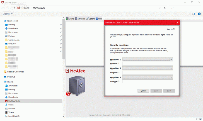Open Documents under This PC
203x121 pixels.
click(13, 93)
